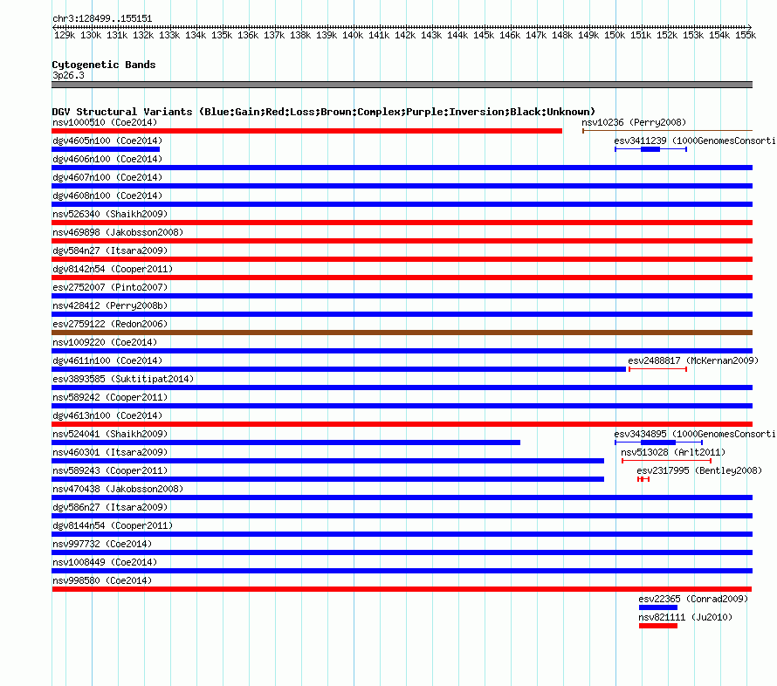Screen dimensions: 777x686
Task: Open esv22365 (Conrad2009) label
Action: pos(693,599)
